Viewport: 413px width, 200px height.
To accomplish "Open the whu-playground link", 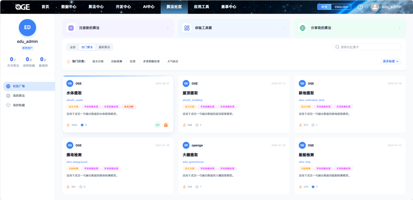I will pyautogui.click(x=77, y=162).
